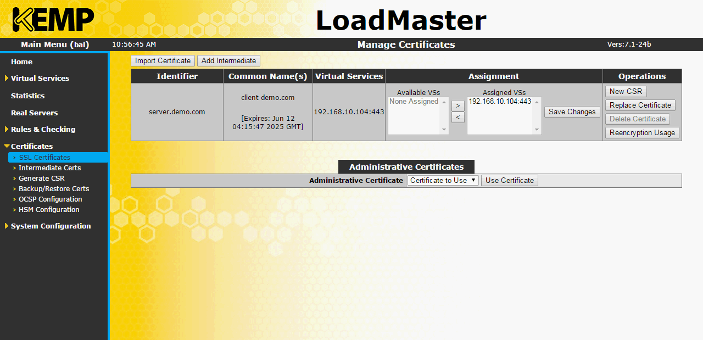Open Generate CSR submenu item
The image size is (703, 340).
click(41, 178)
